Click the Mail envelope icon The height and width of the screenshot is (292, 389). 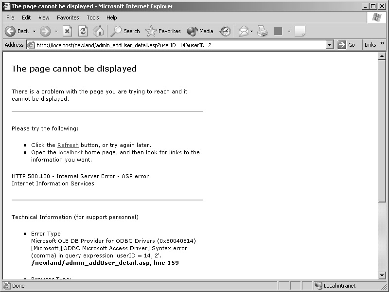(x=244, y=31)
